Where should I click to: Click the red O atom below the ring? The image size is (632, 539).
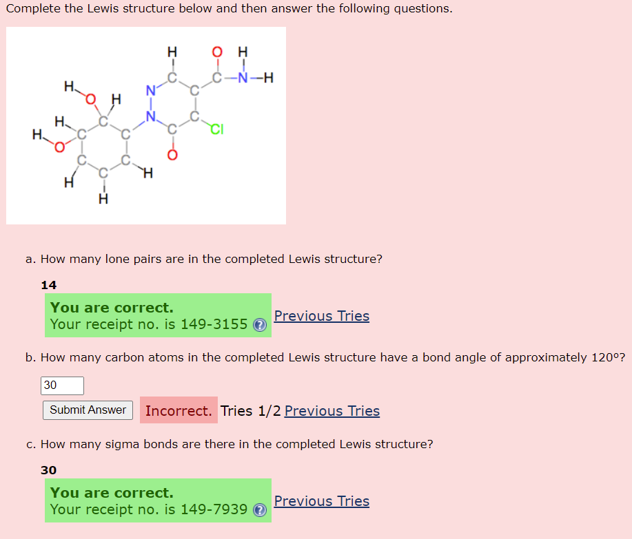[x=172, y=155]
